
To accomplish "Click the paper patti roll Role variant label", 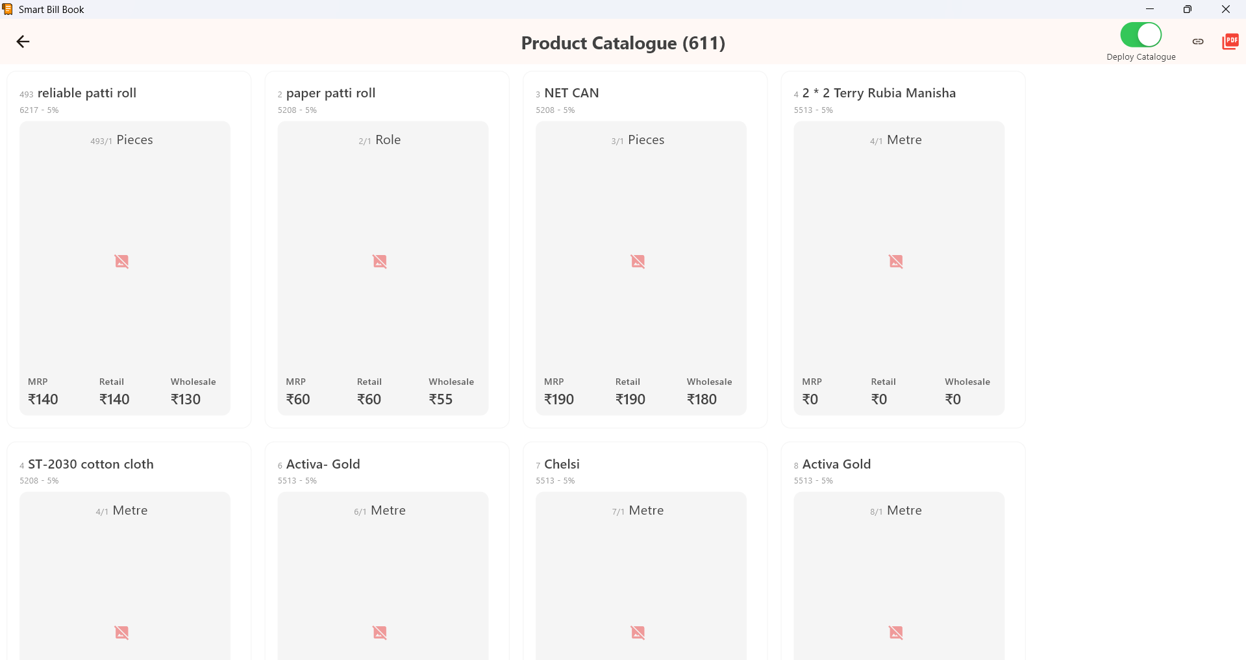I will coord(388,140).
